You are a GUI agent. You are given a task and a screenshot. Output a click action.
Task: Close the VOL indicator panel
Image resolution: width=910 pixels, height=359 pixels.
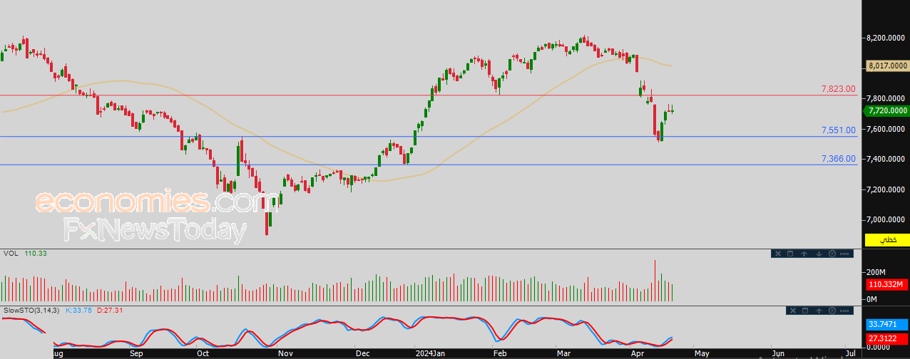(x=778, y=254)
